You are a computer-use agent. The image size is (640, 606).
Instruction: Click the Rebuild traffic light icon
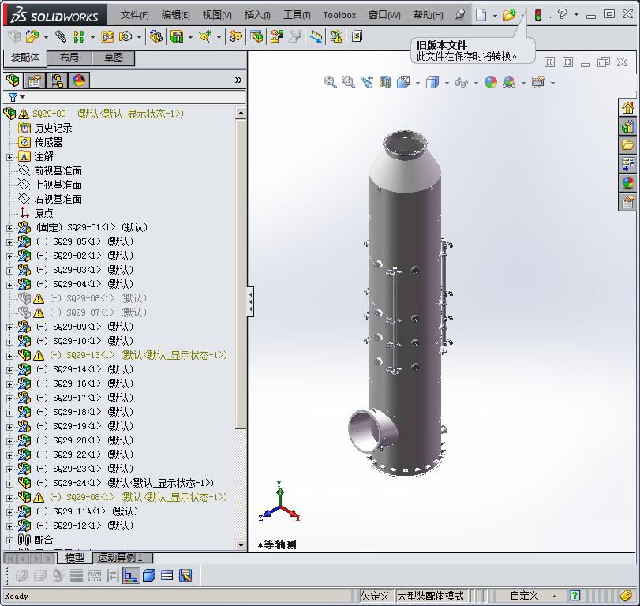(538, 15)
